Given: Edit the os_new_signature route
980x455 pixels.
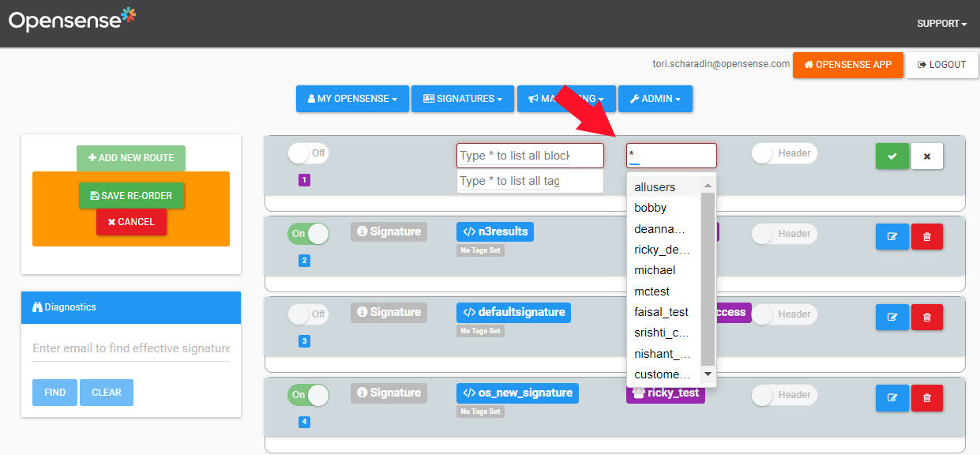Looking at the screenshot, I should [x=892, y=398].
